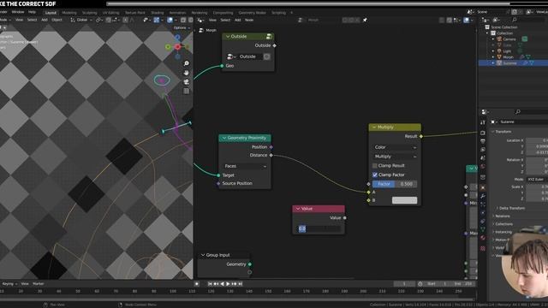
Task: Toggle auto keying record button in timeline
Action: point(197,284)
